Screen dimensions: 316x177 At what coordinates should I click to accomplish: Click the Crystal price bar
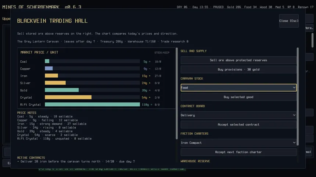click(92, 97)
